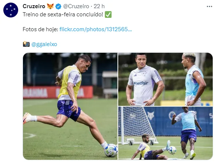
Task: Click the blue verified badge
Action: coord(59,6)
